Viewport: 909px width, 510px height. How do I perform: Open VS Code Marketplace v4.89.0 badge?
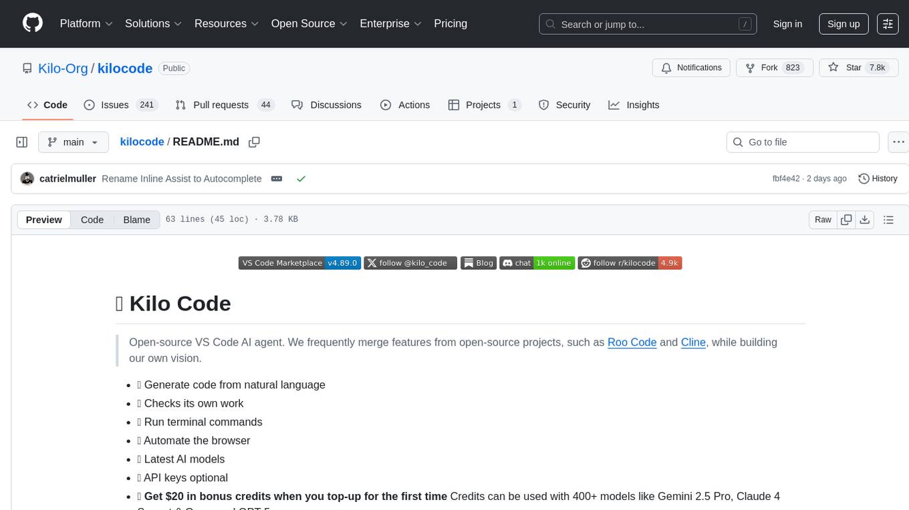[x=299, y=263]
